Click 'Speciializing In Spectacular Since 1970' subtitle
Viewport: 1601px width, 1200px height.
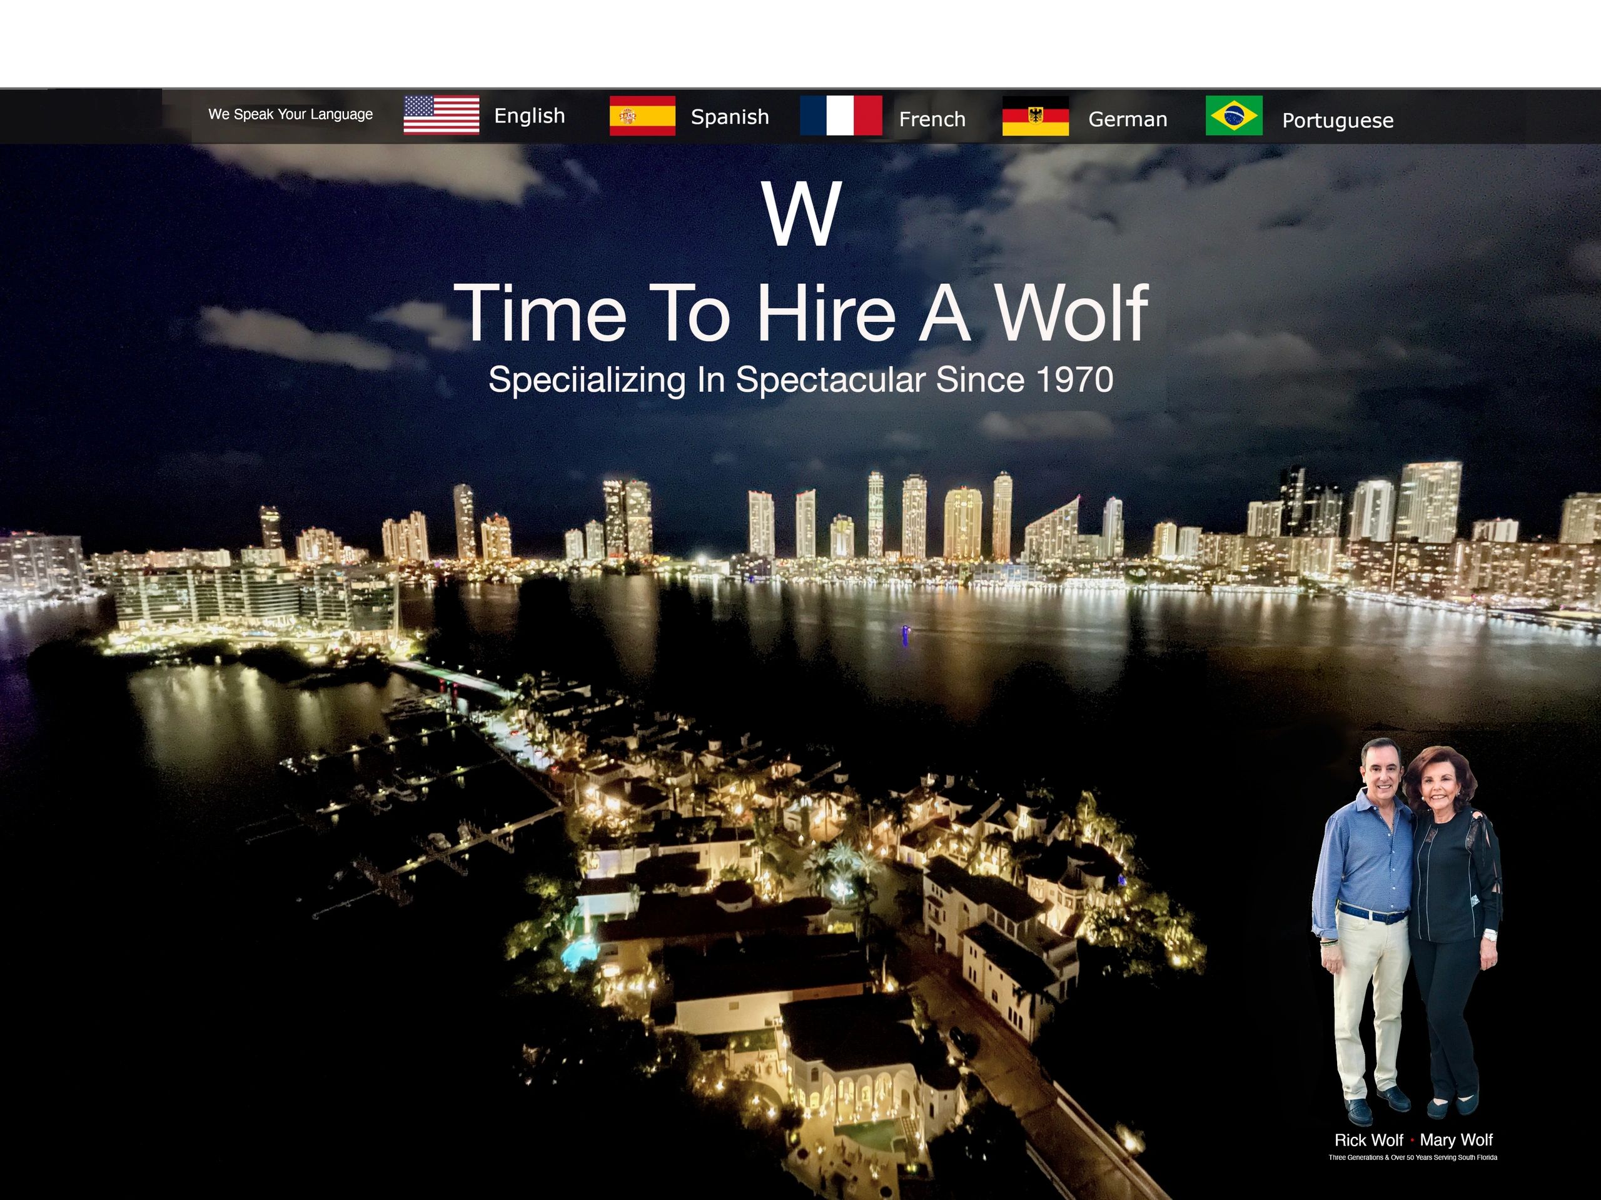pyautogui.click(x=800, y=380)
